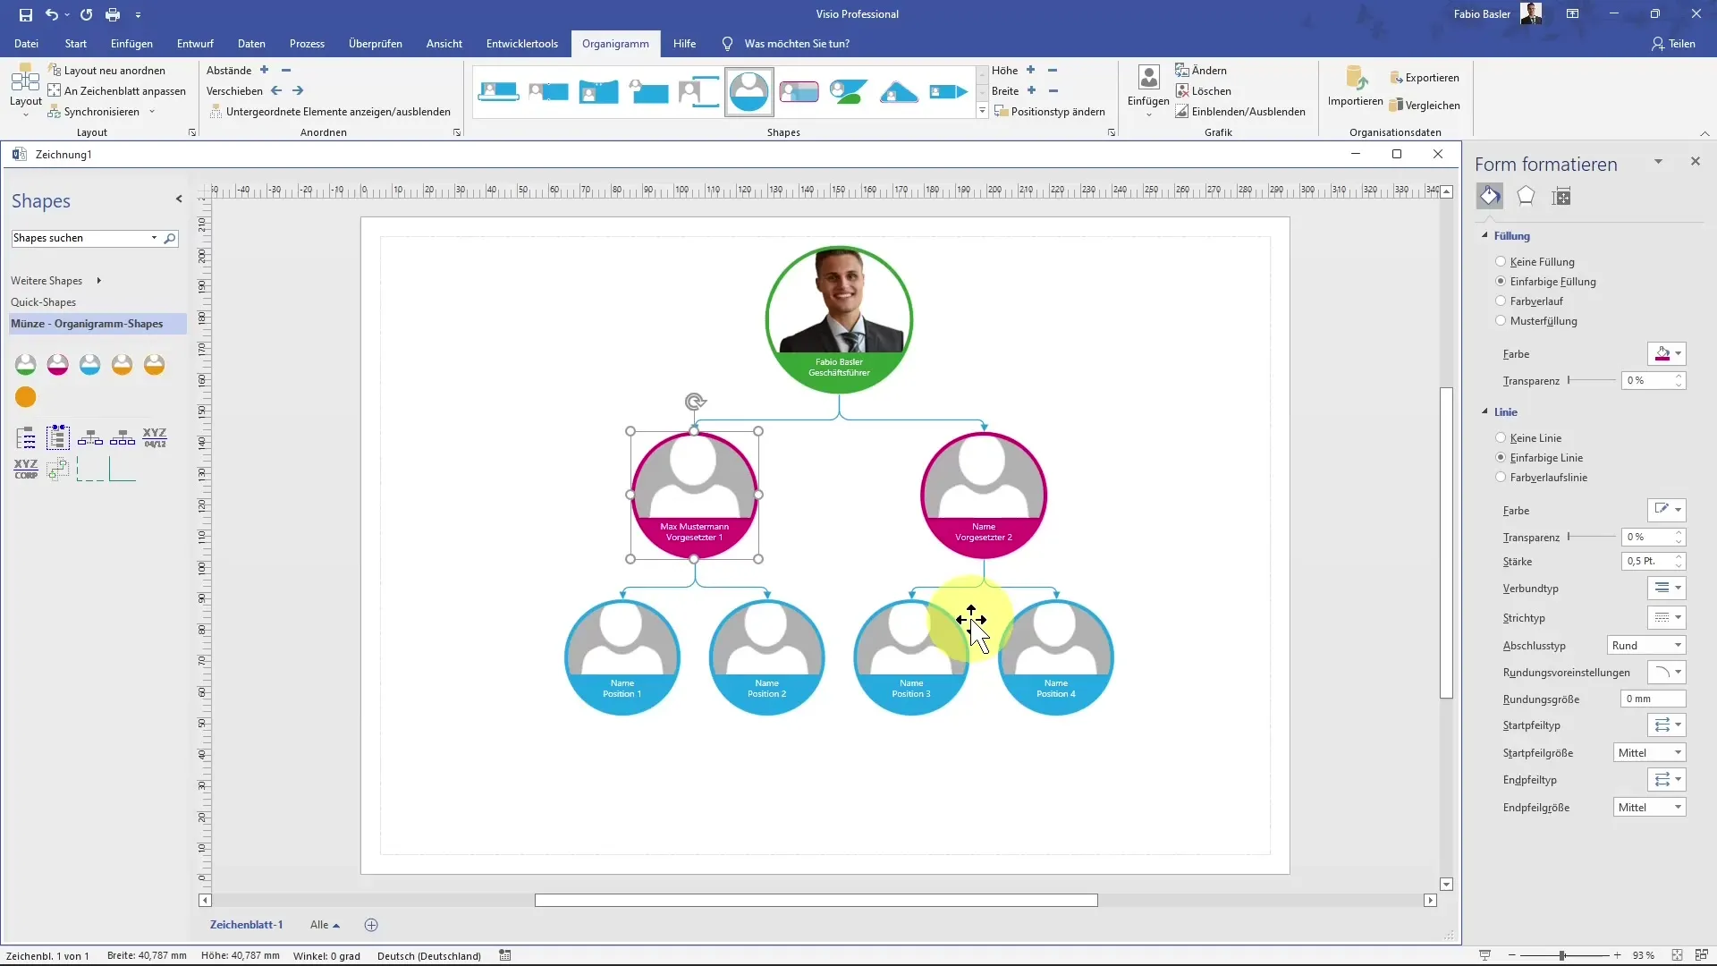Expand the shapes gallery more arrow

[x=982, y=112]
